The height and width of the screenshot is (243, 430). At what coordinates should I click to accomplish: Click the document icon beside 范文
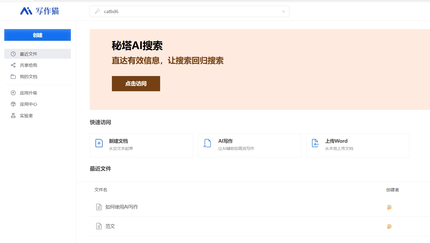click(x=99, y=226)
